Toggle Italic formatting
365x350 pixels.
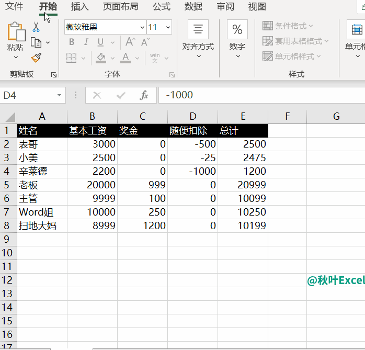(x=86, y=42)
